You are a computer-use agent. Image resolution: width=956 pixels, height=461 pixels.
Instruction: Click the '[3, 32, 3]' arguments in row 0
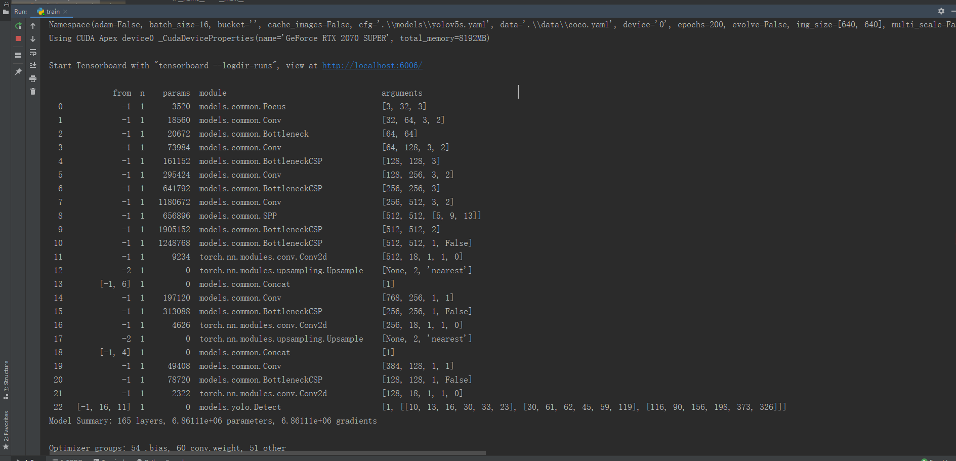pos(404,107)
